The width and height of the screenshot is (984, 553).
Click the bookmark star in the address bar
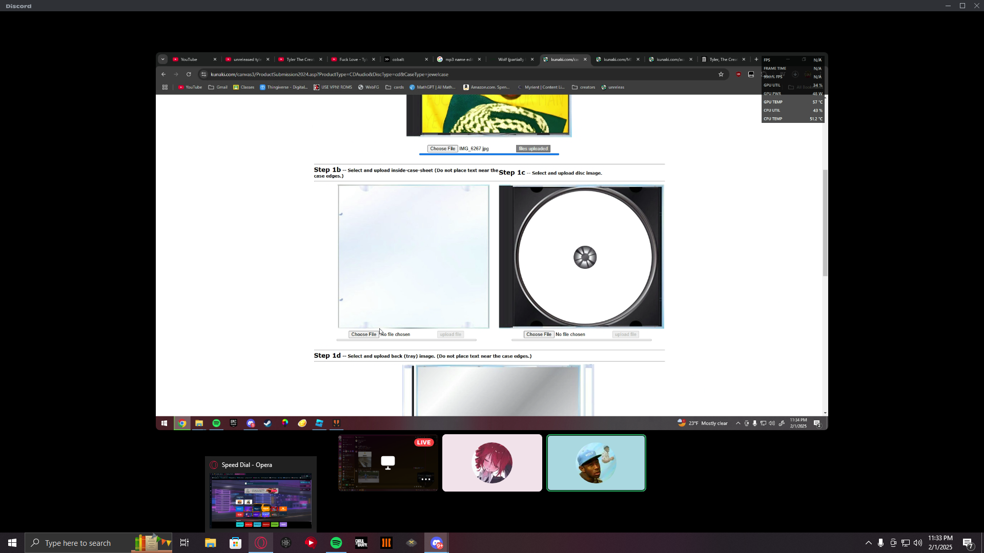point(721,74)
